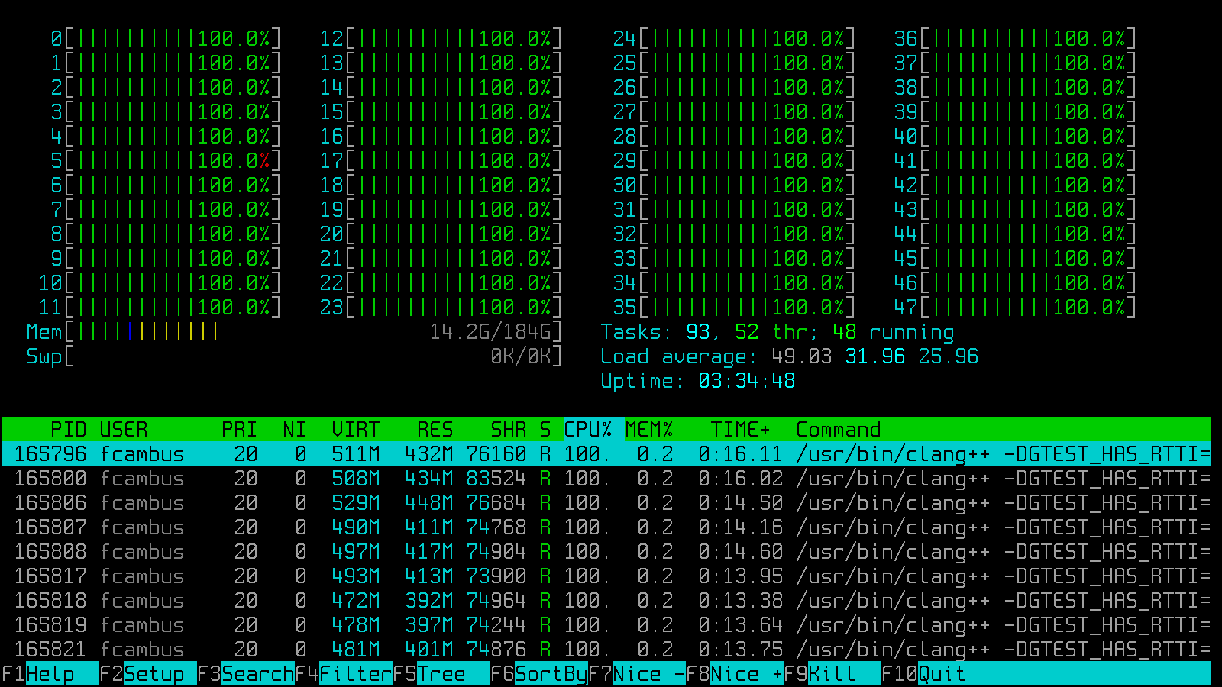Select the process row with PID 165807
1222x687 pixels.
[x=606, y=527]
